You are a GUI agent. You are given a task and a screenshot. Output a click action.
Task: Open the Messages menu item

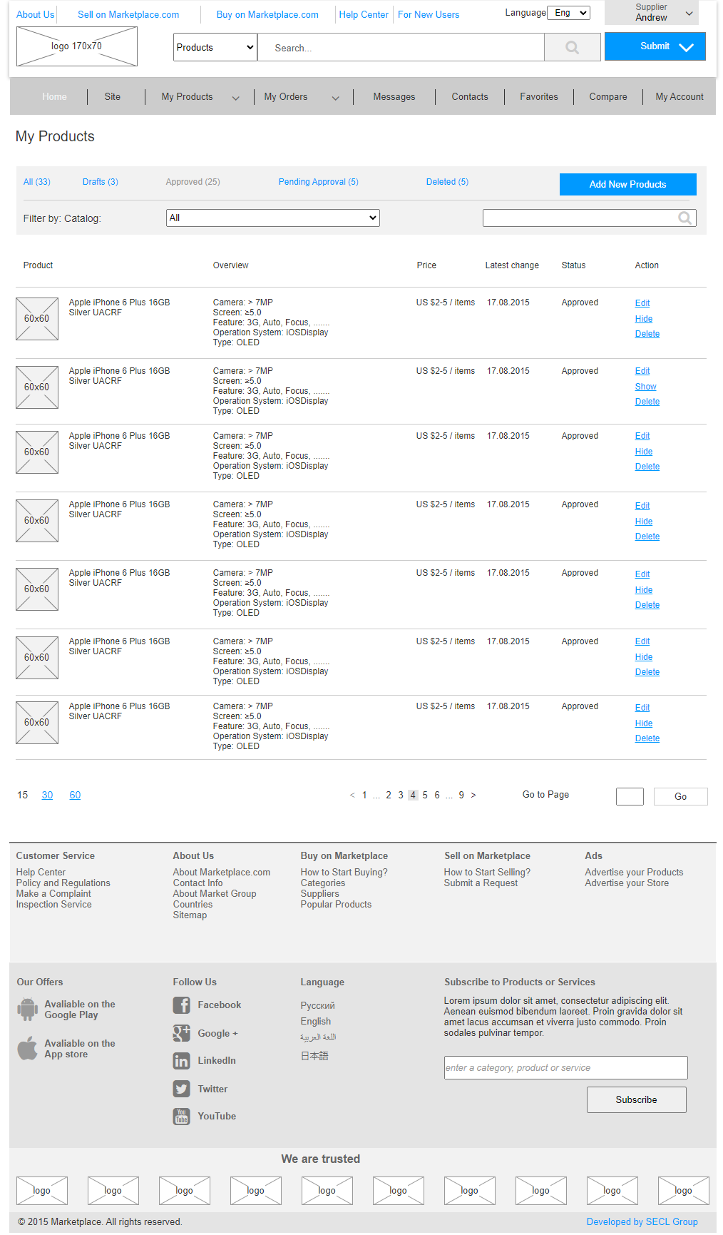coord(394,97)
